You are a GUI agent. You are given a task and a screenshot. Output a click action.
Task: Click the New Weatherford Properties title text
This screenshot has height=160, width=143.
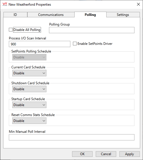click(30, 5)
